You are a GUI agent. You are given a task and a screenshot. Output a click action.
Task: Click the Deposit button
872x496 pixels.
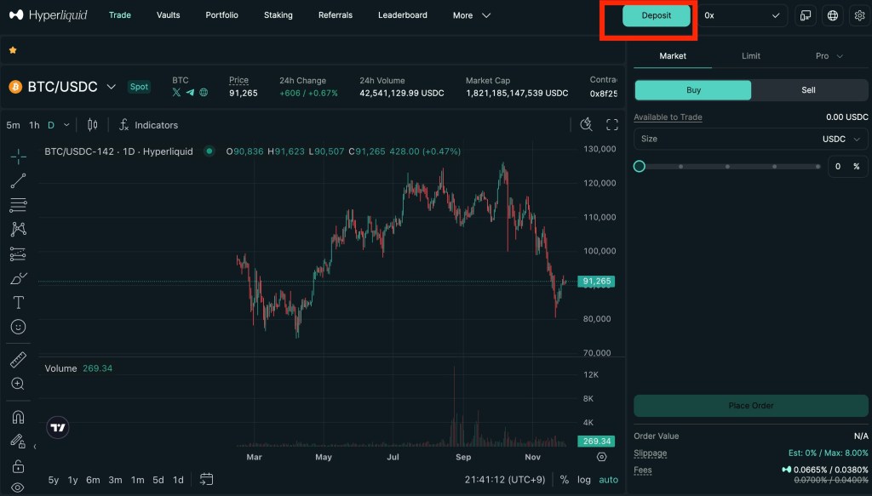656,15
